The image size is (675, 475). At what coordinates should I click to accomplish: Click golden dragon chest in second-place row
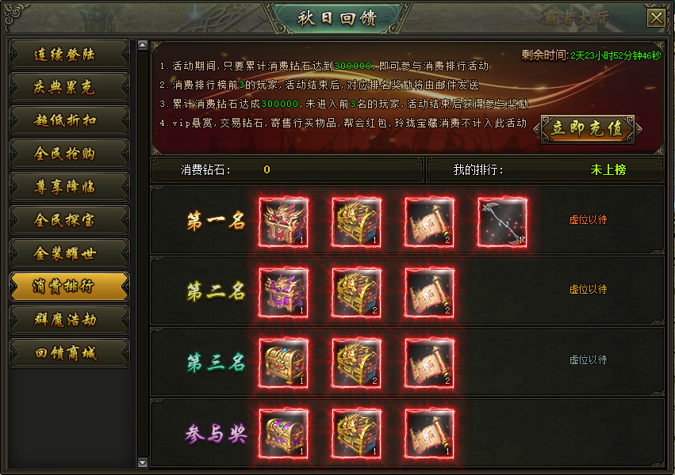356,293
